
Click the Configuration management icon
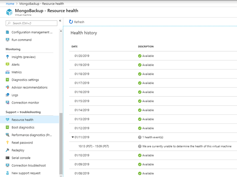(x=8, y=32)
